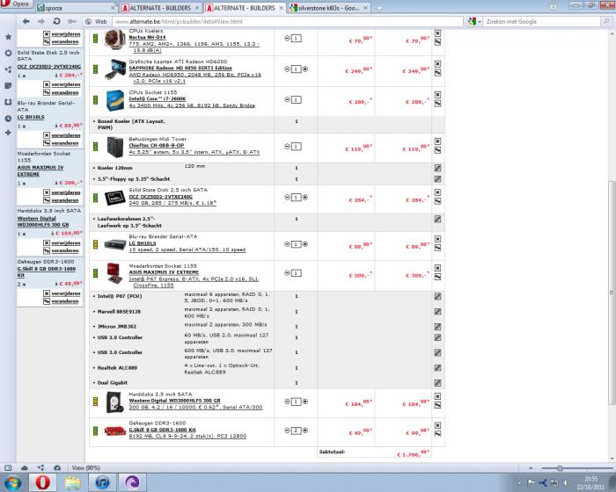Switch to first ALTERNATE - BUILDERS tab
Screen dimensions: 616x492
click(x=161, y=7)
